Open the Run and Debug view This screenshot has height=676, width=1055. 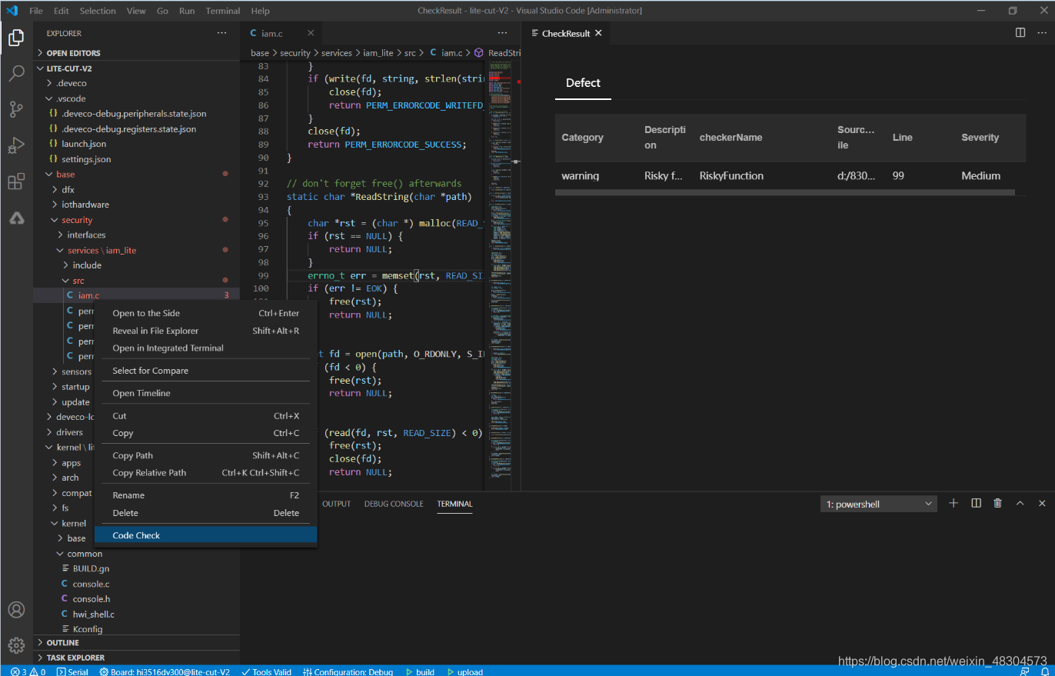[x=16, y=145]
